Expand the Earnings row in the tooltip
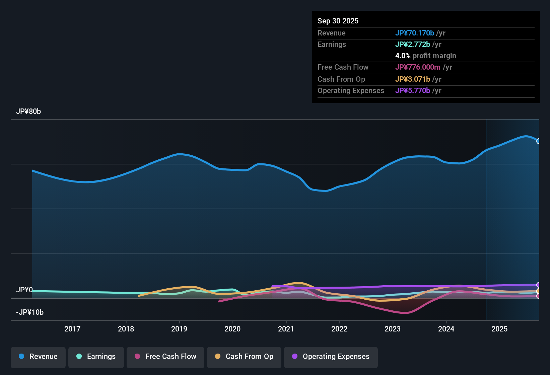Screen dimensions: 550x375 [x=332, y=44]
